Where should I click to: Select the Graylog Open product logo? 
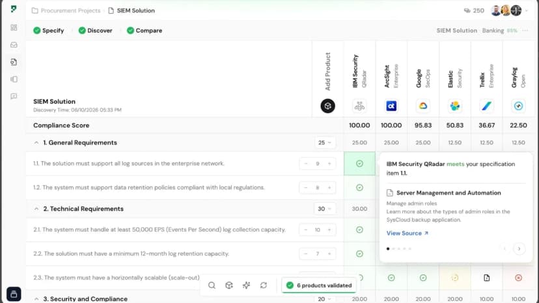coord(518,106)
